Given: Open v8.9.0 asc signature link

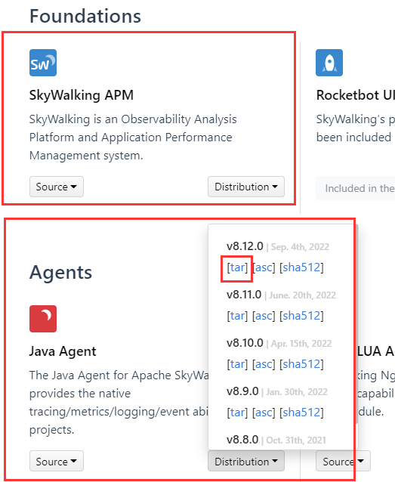Looking at the screenshot, I should pyautogui.click(x=264, y=412).
